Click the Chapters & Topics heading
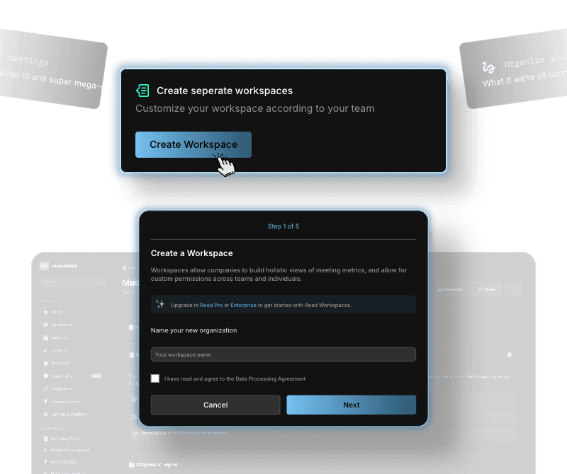 [157, 465]
